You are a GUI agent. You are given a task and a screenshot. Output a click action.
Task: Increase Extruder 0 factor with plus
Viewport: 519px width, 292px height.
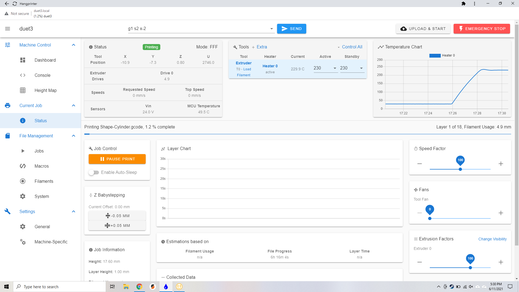click(x=501, y=262)
